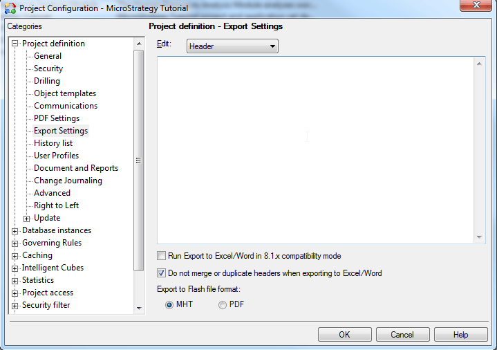Select Project definition label
This screenshot has height=350, width=497.
coord(53,44)
